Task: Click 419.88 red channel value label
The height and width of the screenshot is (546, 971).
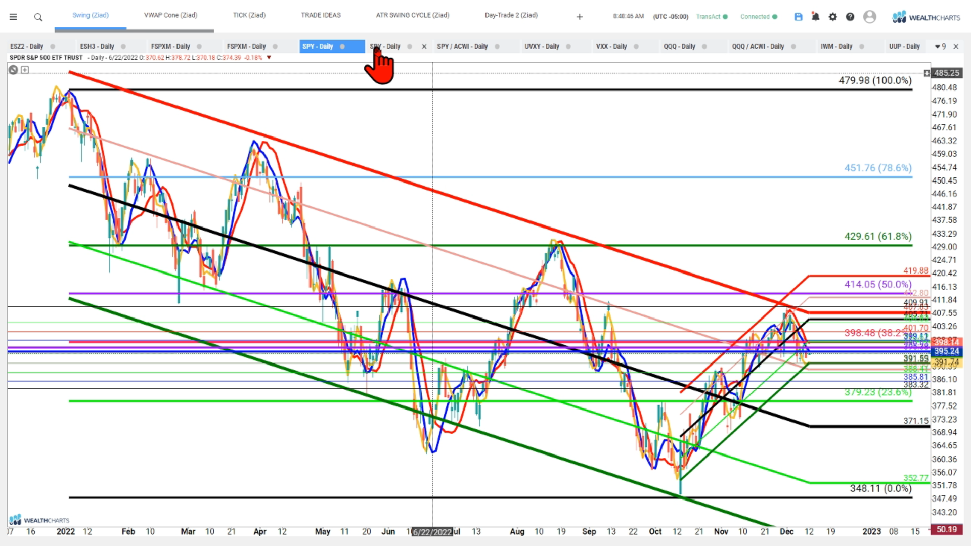Action: pyautogui.click(x=916, y=271)
